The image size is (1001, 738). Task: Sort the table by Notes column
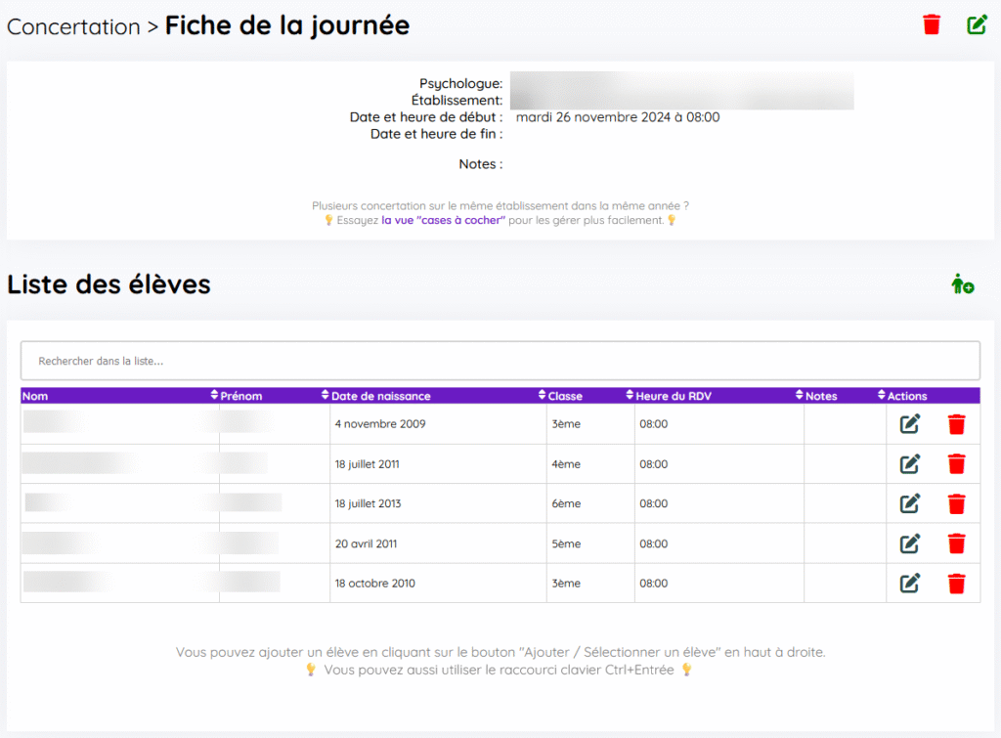click(x=846, y=396)
